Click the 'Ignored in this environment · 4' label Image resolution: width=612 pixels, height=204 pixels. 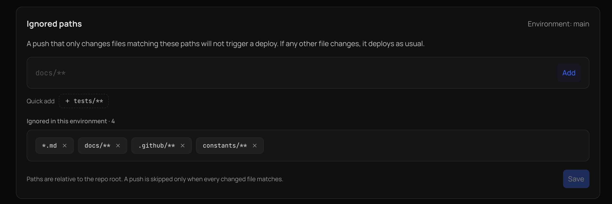click(x=71, y=121)
